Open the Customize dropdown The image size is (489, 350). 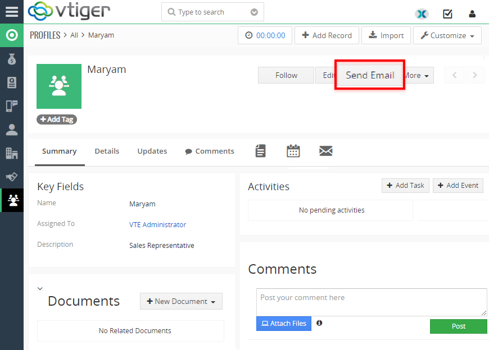click(x=447, y=35)
